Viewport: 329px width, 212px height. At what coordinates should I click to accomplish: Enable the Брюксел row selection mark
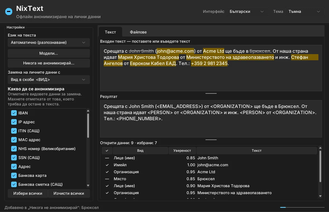click(107, 179)
